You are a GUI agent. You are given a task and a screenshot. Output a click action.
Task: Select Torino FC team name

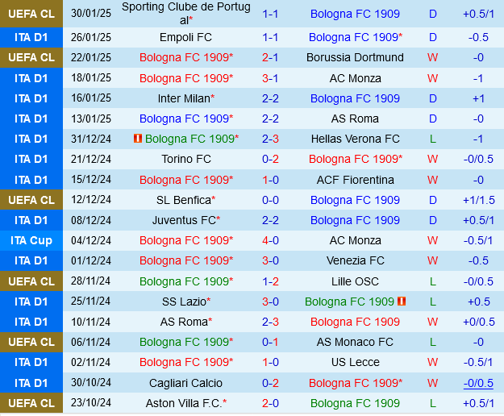(x=186, y=159)
